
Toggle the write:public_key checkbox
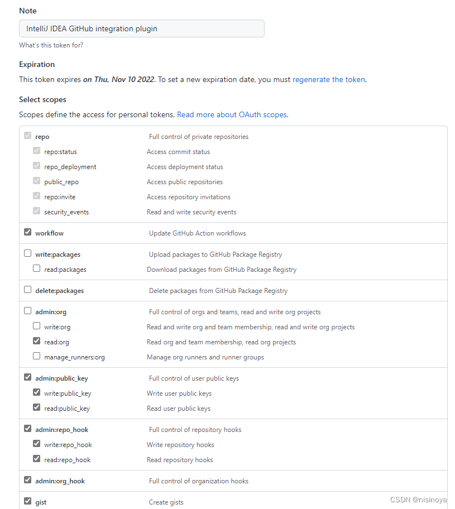[x=37, y=392]
